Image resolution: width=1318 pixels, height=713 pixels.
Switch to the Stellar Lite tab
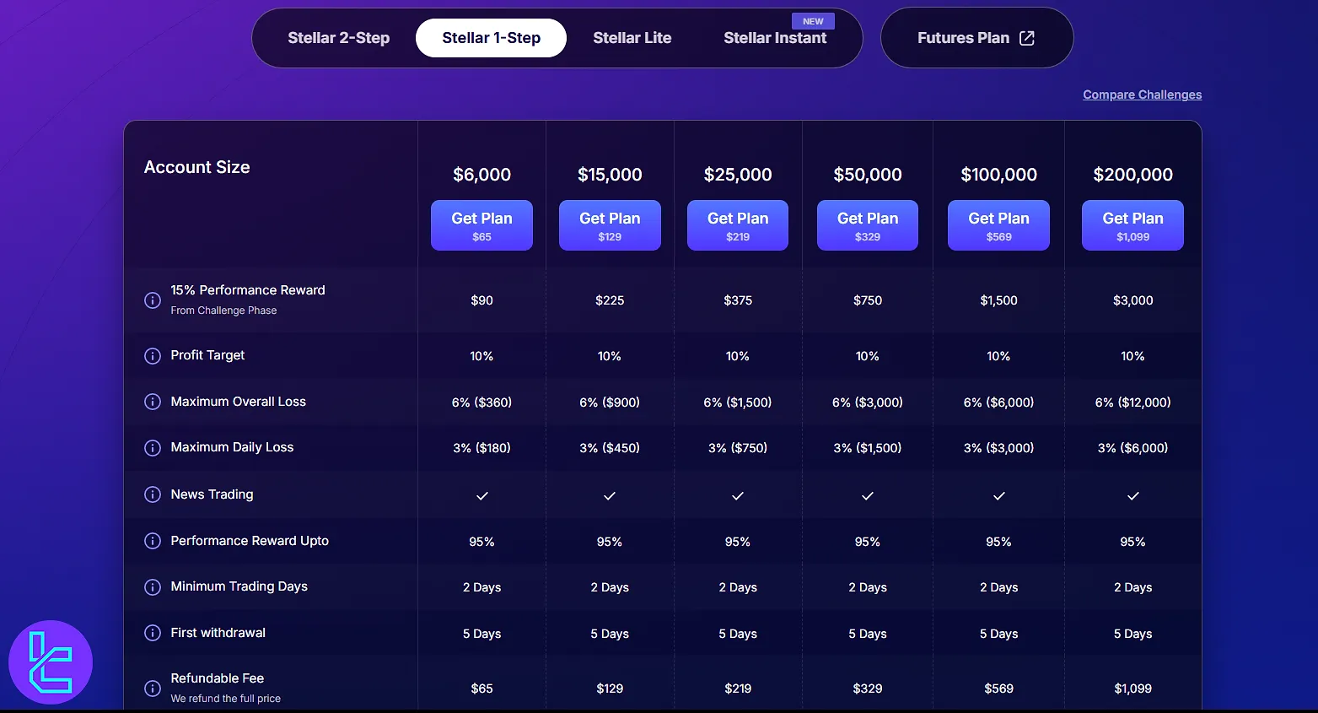632,38
